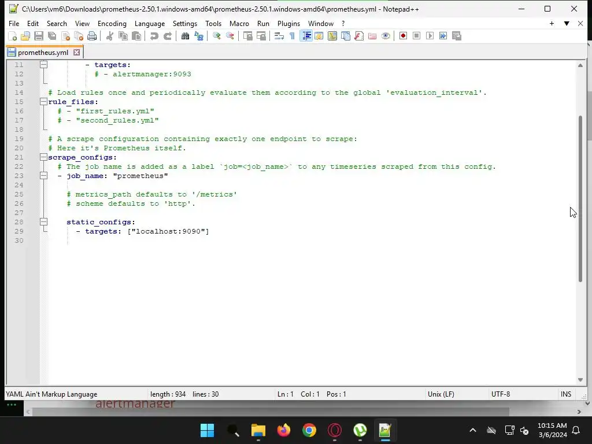
Task: Open the document list dropdown arrow
Action: point(567,23)
